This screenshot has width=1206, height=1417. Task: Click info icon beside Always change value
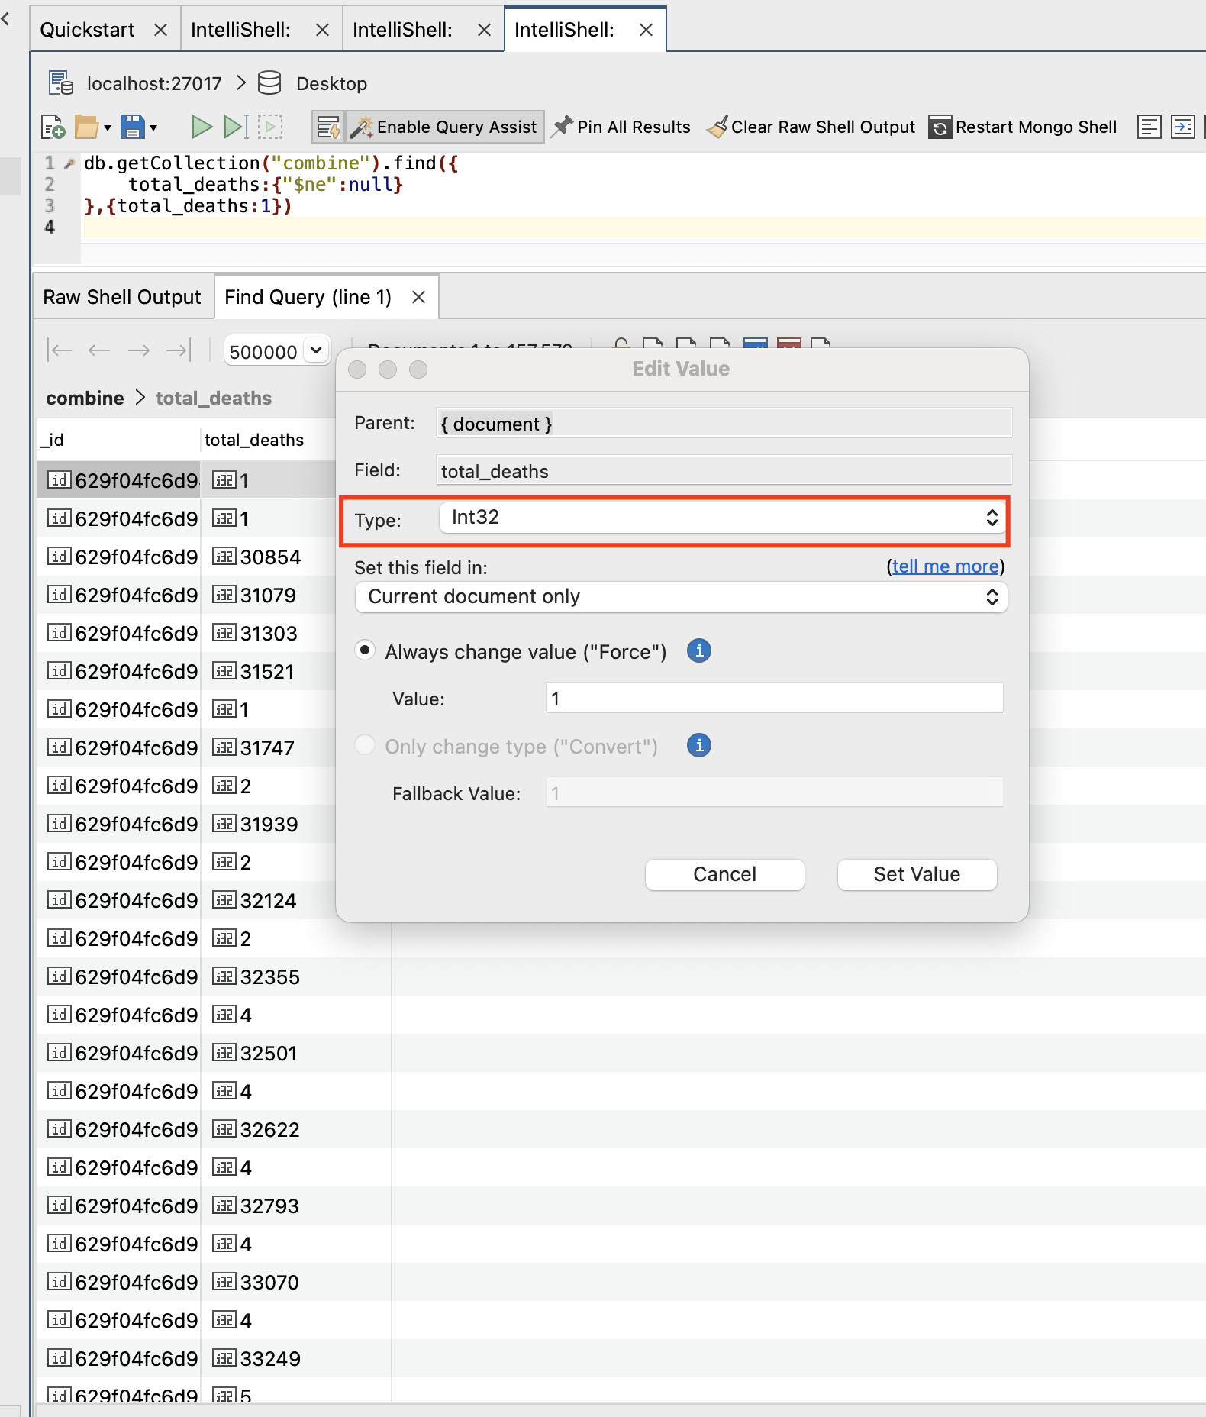[698, 651]
